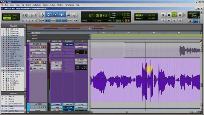Open Ld Vox 2 automation mode (read) selector
The height and width of the screenshot is (115, 204).
click(42, 53)
